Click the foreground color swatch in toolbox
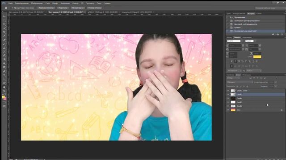286x160 pixels. (3, 97)
